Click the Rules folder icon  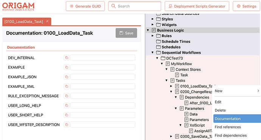(x=158, y=36)
